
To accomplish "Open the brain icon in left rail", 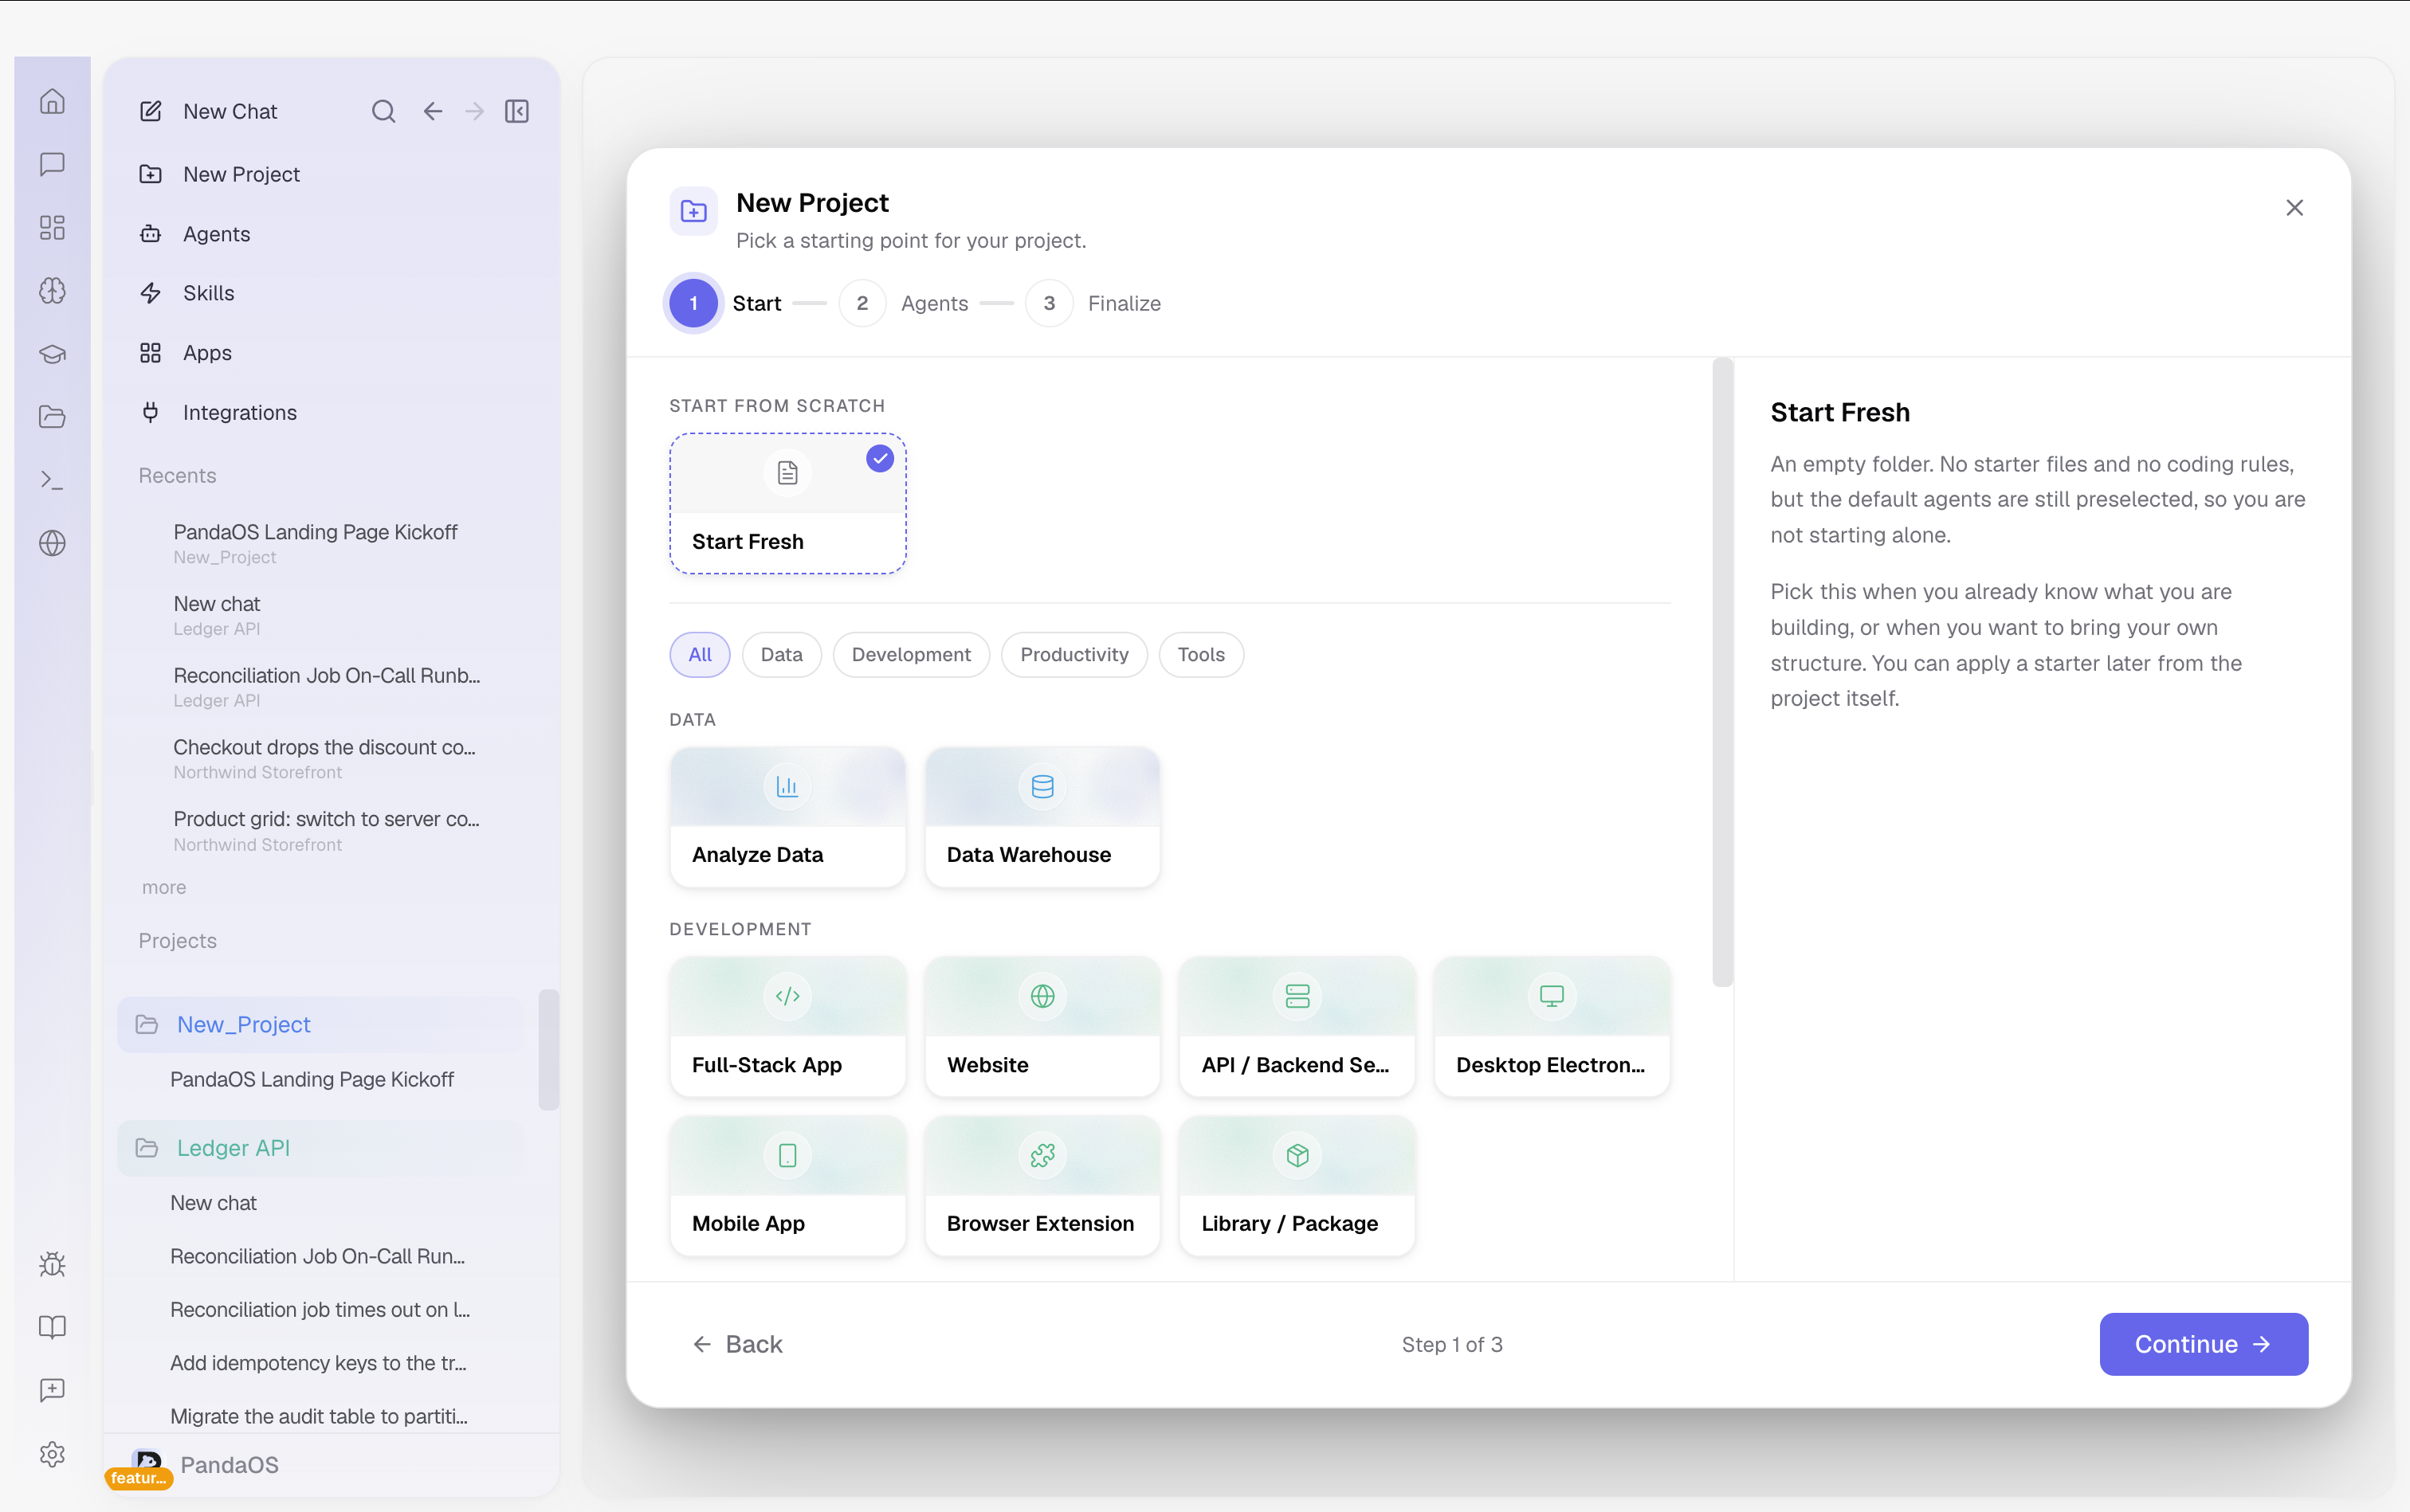I will [52, 290].
